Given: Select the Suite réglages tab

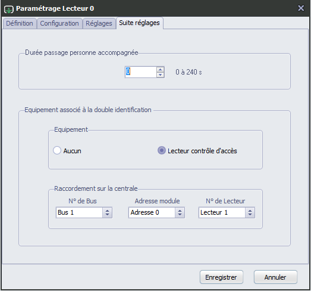Looking at the screenshot, I should click(x=139, y=23).
